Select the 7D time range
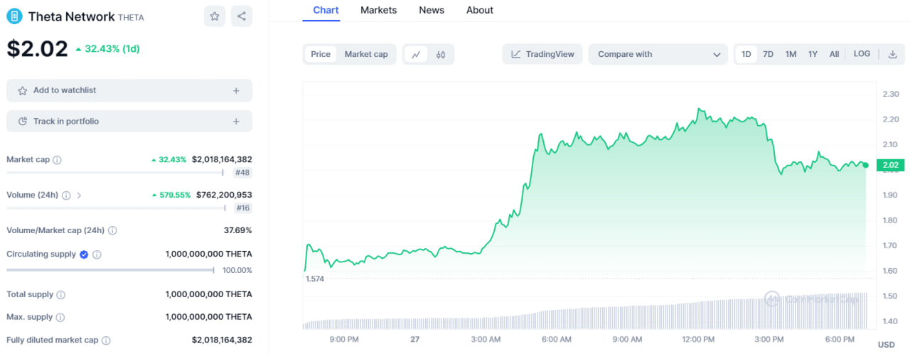Viewport: 910px width, 354px height. (x=768, y=54)
